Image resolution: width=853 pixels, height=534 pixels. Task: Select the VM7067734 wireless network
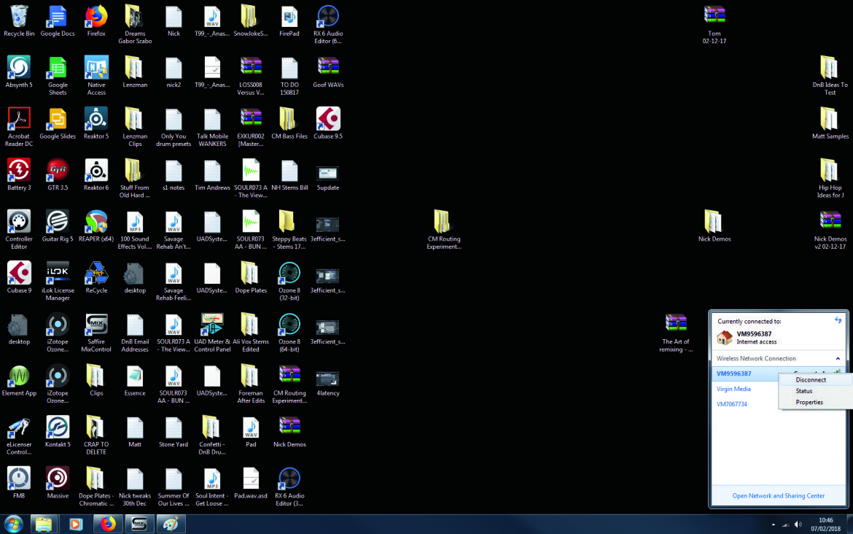732,404
